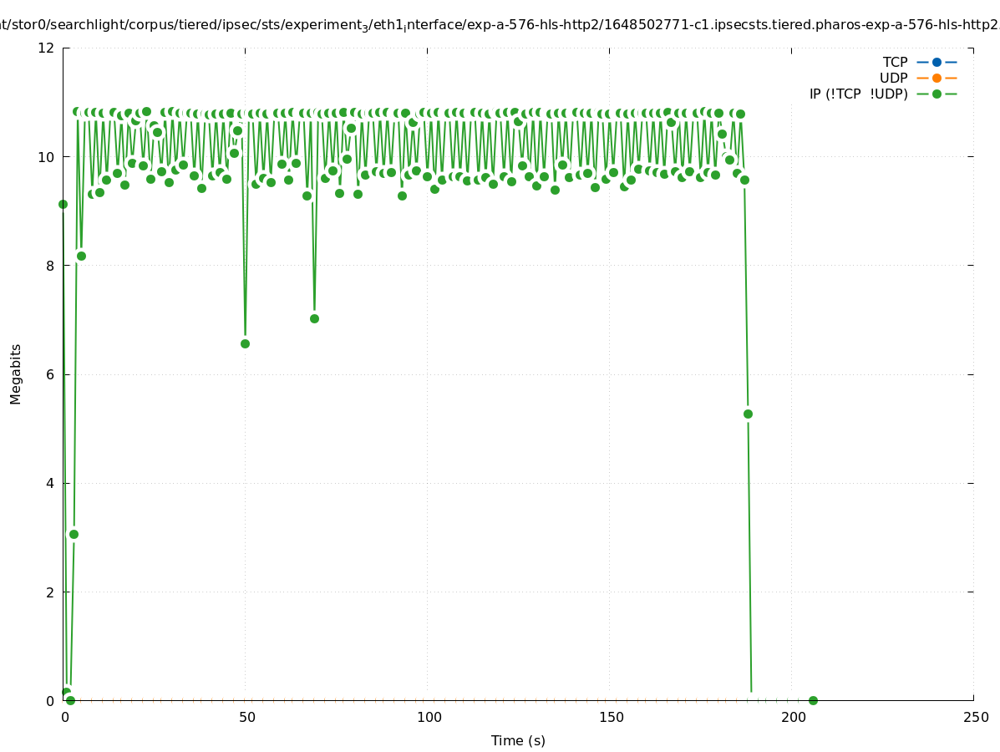Click the Time (s) axis title

pos(518,740)
